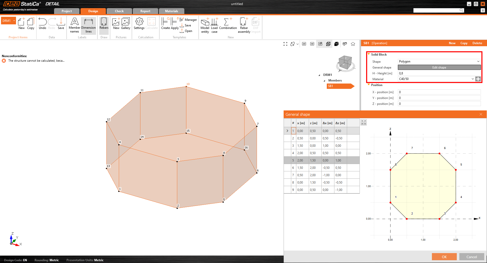Switch to the Materials tab
The image size is (487, 263).
click(171, 11)
